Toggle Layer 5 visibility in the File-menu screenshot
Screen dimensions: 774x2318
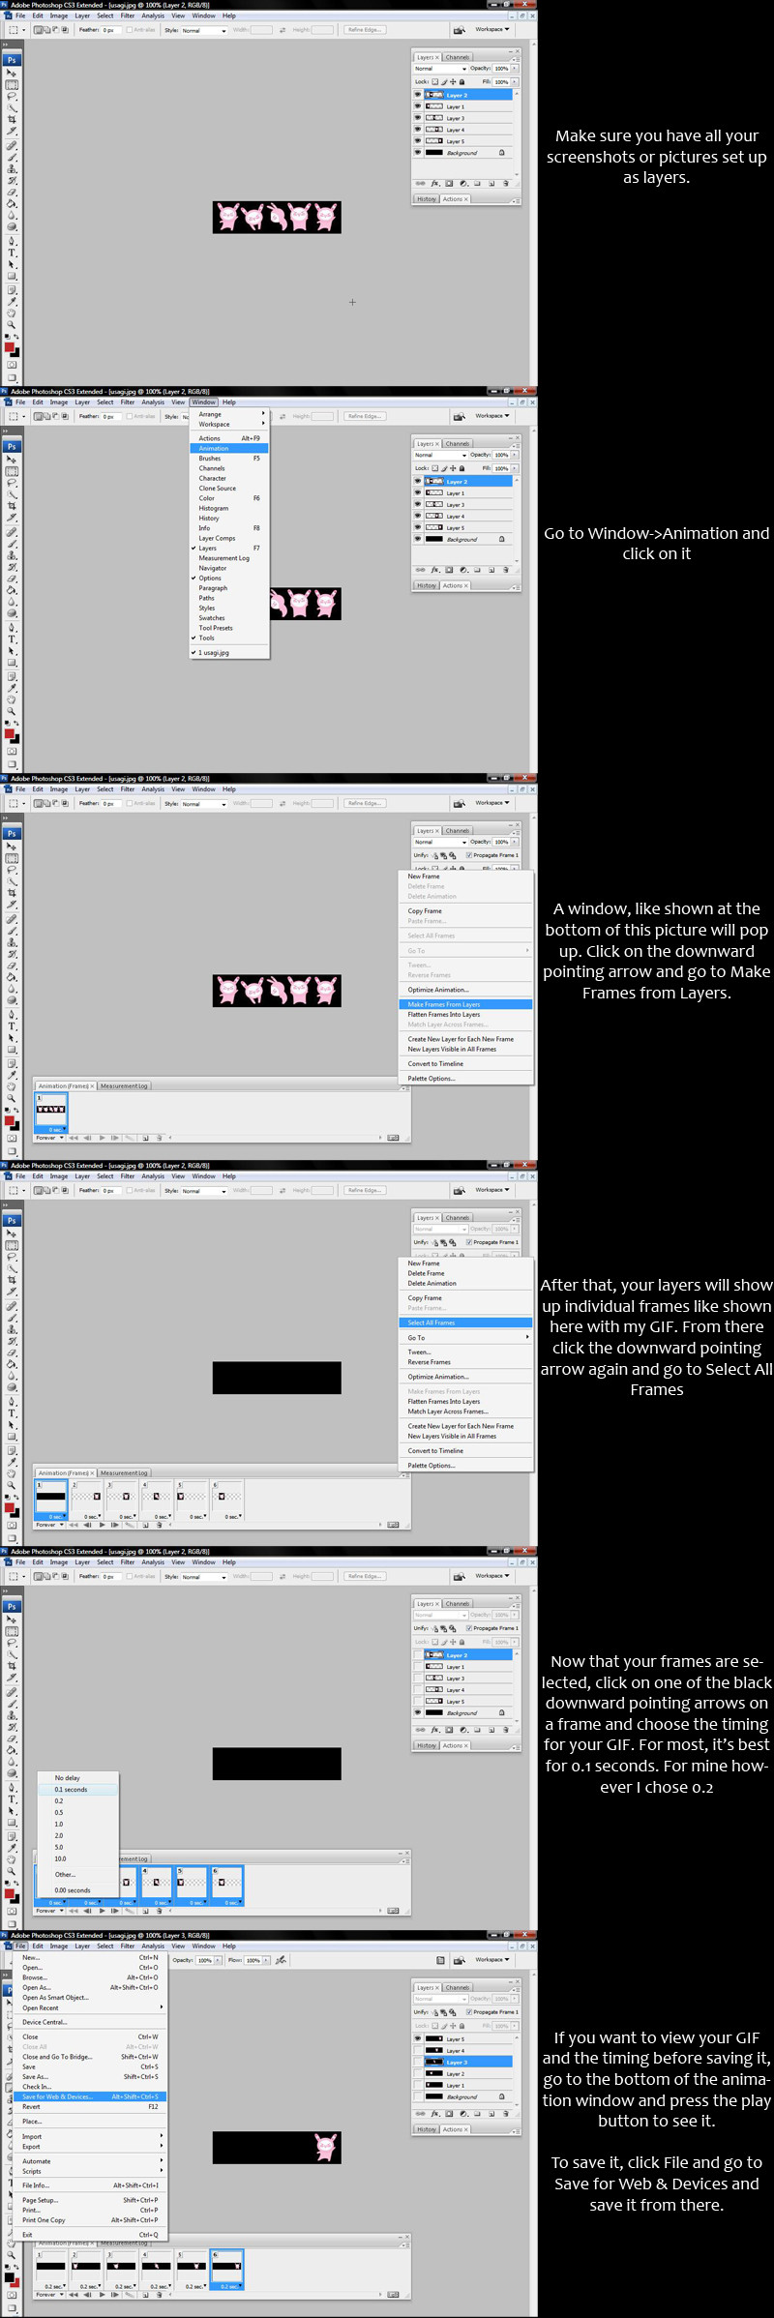coord(418,2038)
